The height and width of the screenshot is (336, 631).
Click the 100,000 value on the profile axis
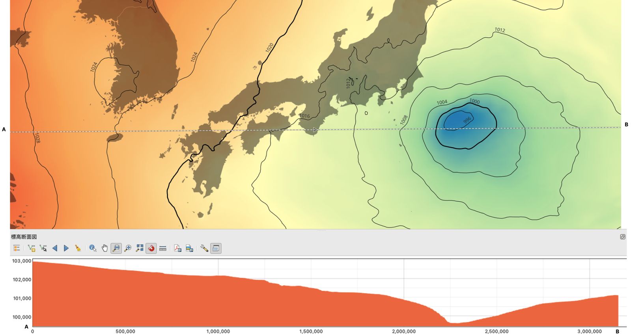tap(22, 317)
